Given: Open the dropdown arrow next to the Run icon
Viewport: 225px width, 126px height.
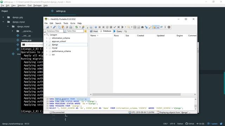Looking at the screenshot, I should 126,27.
